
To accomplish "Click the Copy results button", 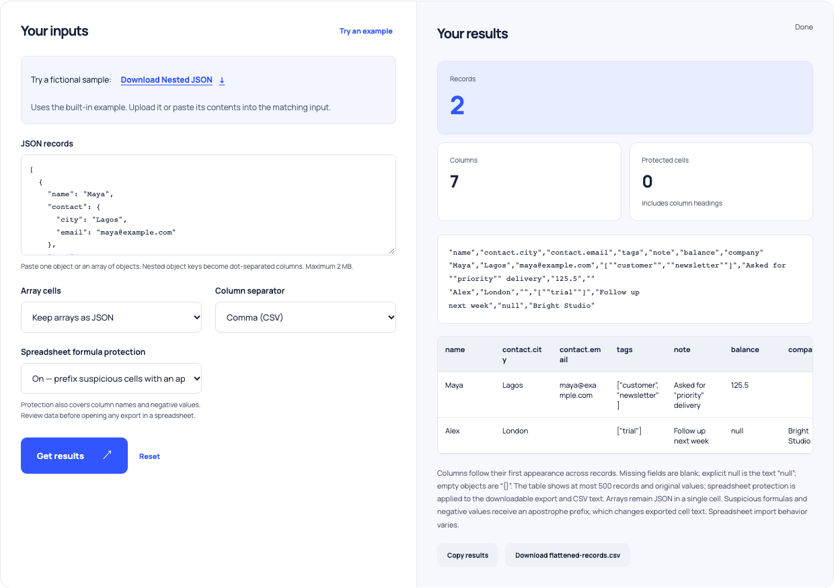I will [467, 555].
